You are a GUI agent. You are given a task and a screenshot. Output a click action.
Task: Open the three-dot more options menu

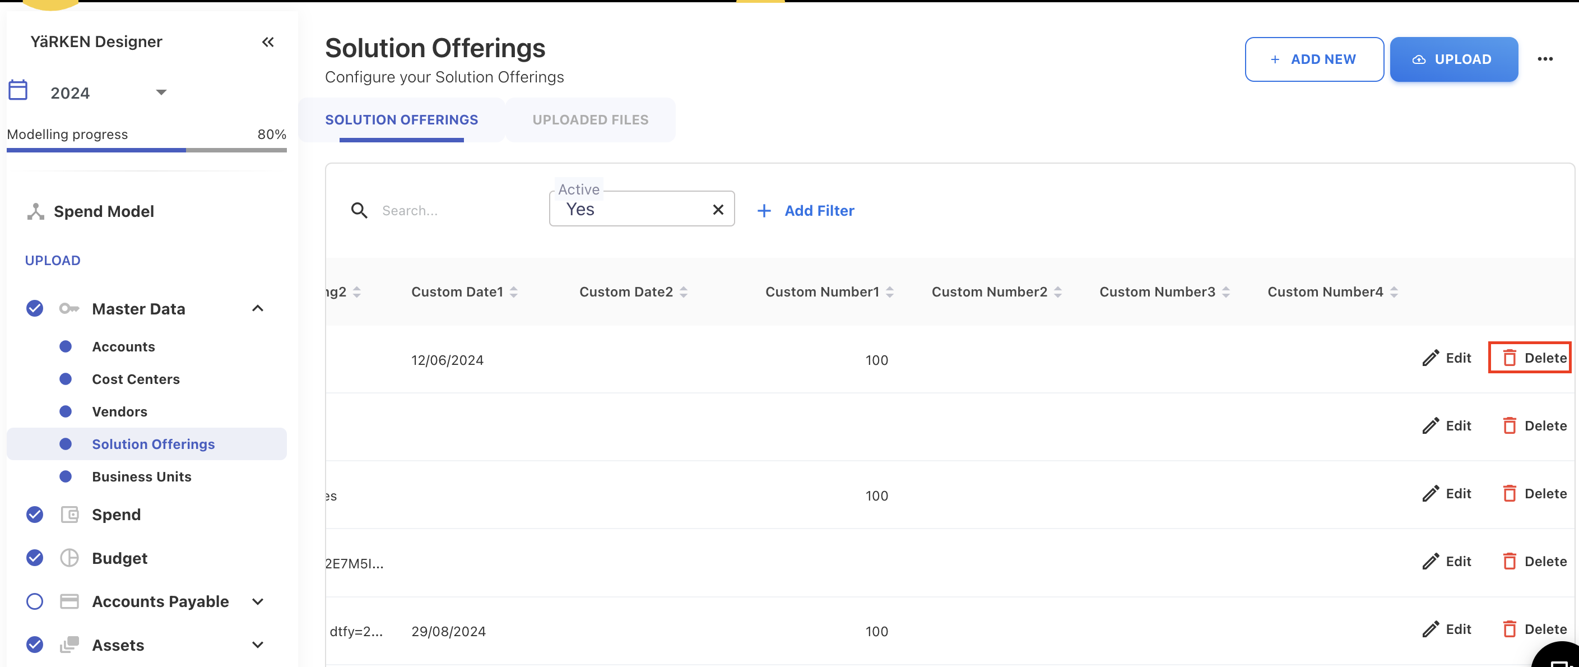pos(1545,59)
